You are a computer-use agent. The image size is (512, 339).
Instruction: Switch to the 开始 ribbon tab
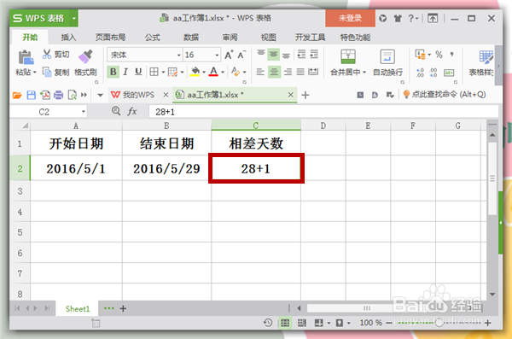point(30,38)
